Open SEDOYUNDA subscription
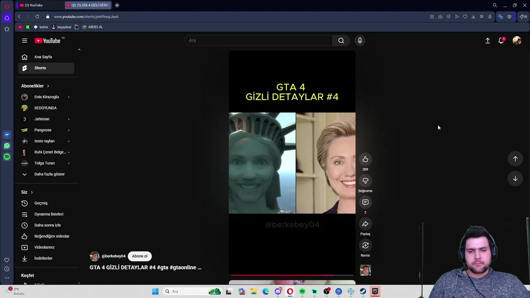Image resolution: width=530 pixels, height=298 pixels. pos(46,108)
